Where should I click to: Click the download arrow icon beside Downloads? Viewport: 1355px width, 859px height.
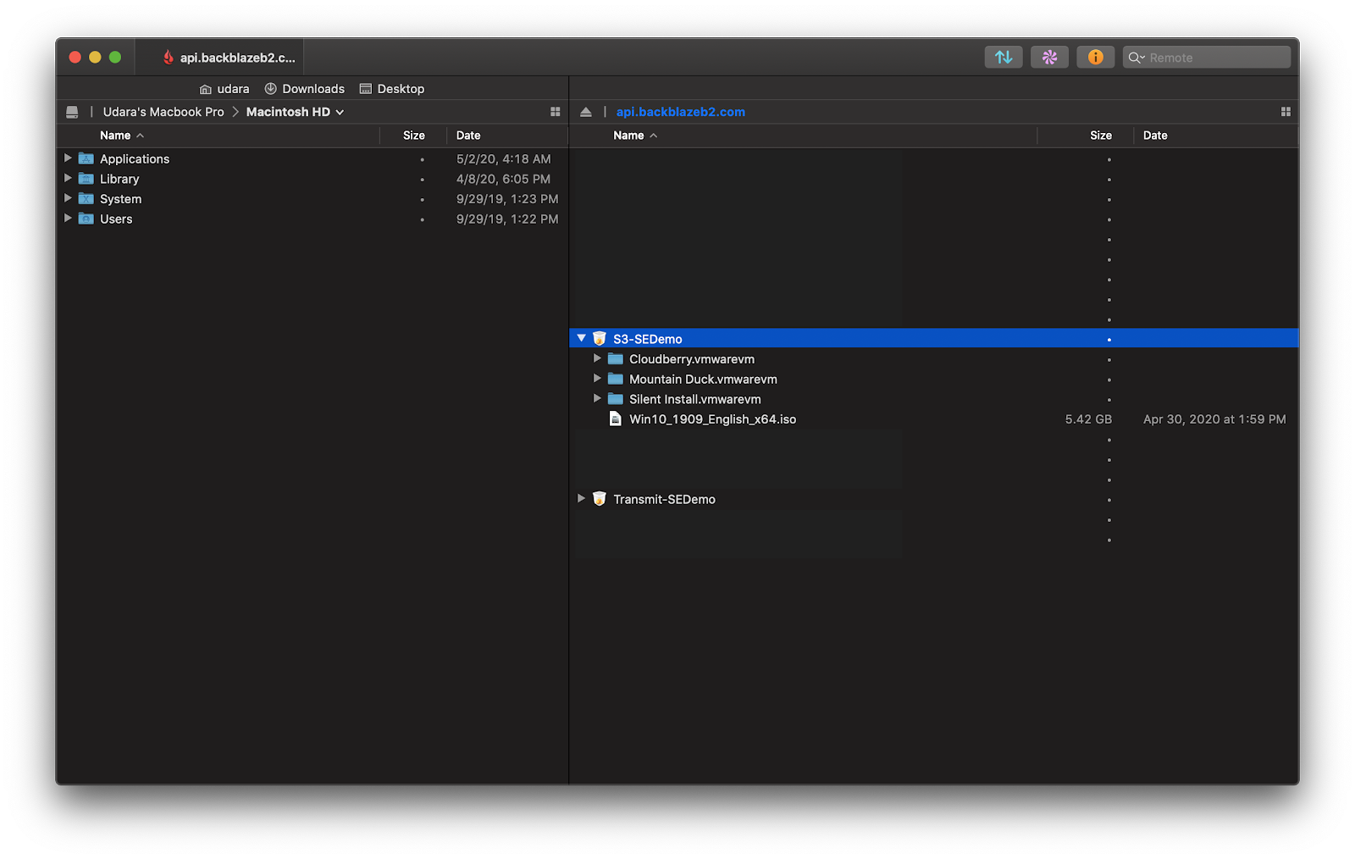pyautogui.click(x=271, y=88)
